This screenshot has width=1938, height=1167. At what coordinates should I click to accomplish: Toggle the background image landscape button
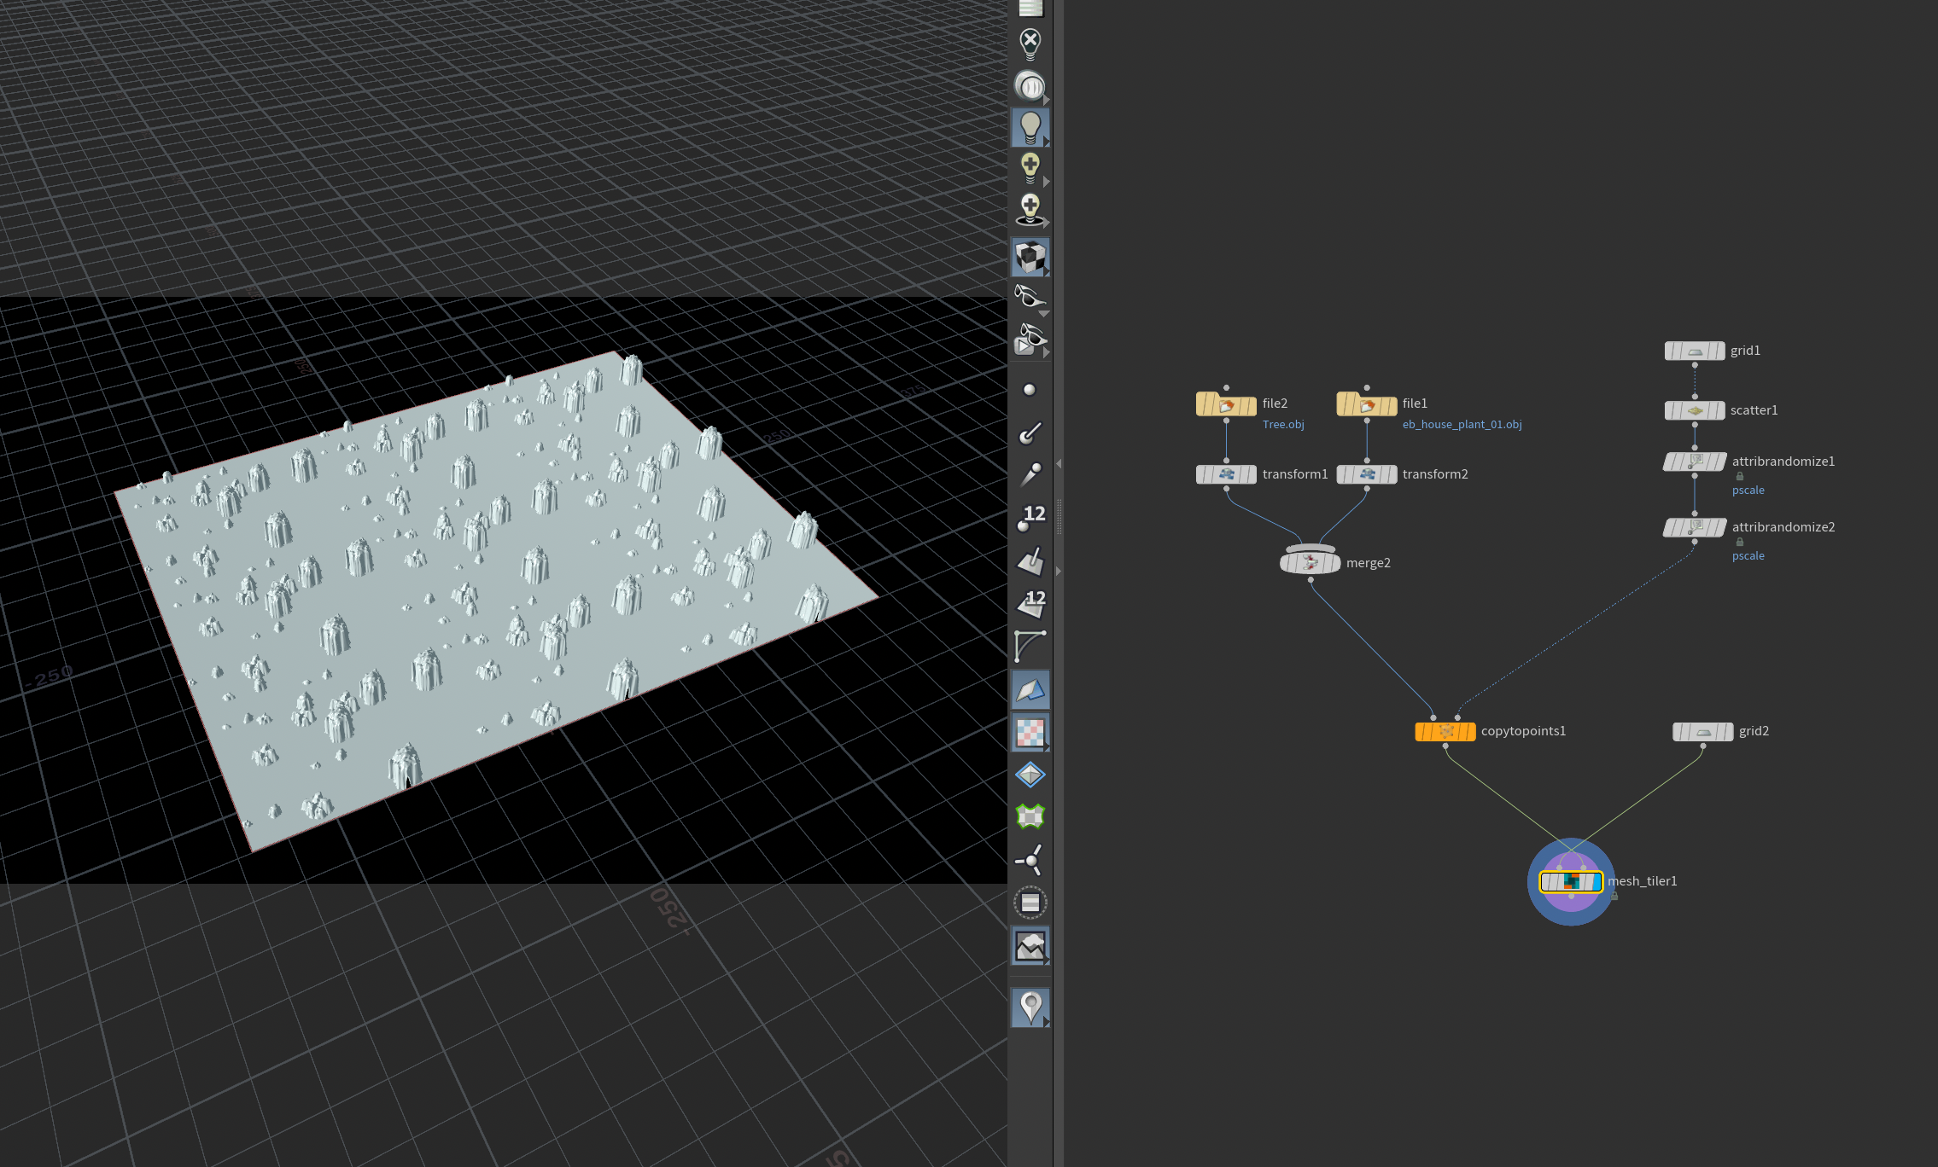tap(1030, 945)
